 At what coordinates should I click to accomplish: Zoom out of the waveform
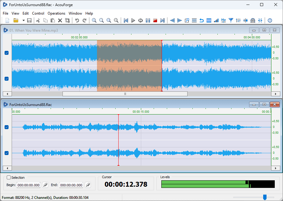pyautogui.click(x=102, y=20)
